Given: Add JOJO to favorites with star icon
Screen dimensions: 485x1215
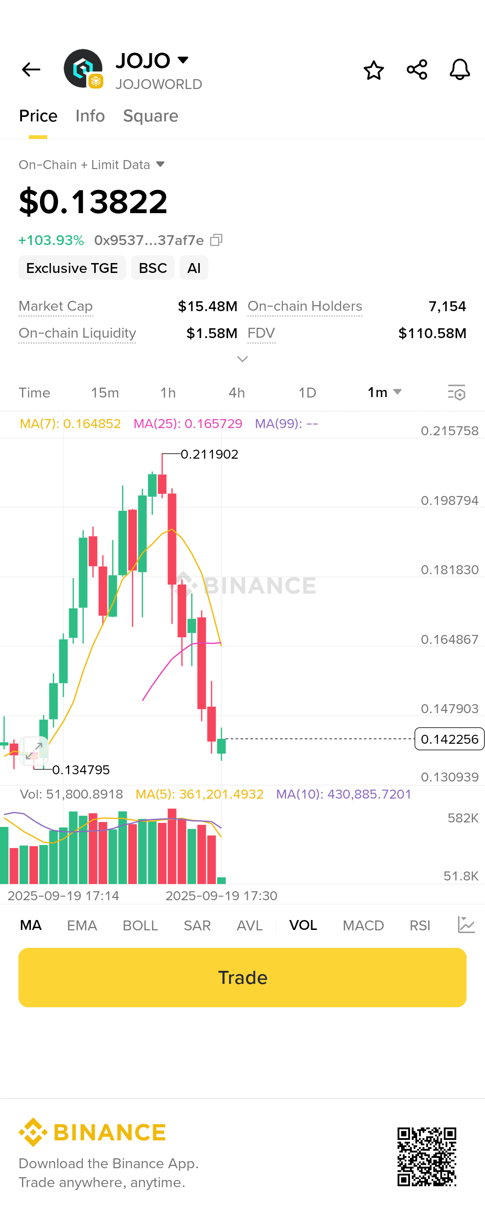Looking at the screenshot, I should coord(373,70).
